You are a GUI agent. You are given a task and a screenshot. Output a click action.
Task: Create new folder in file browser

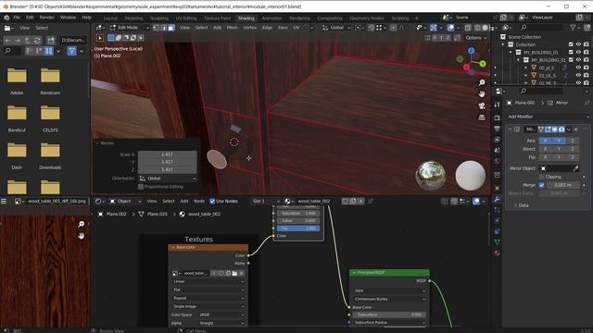(51, 40)
